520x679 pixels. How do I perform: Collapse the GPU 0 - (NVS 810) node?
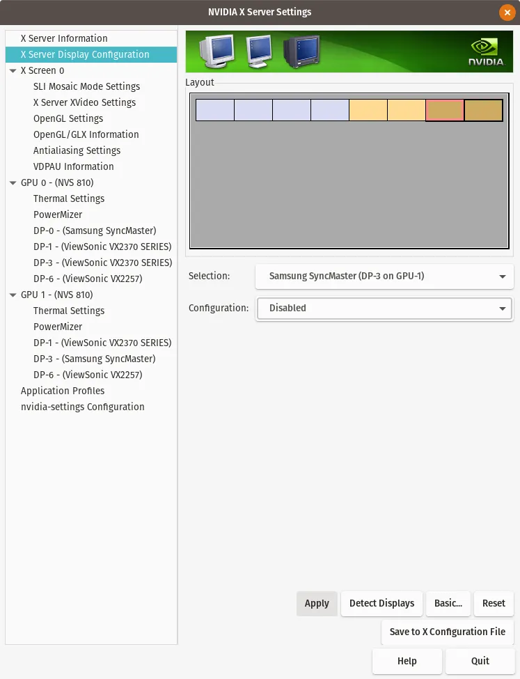(x=13, y=182)
